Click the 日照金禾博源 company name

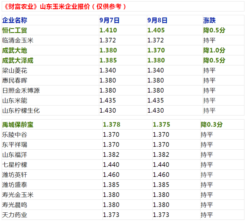pyautogui.click(x=21, y=90)
